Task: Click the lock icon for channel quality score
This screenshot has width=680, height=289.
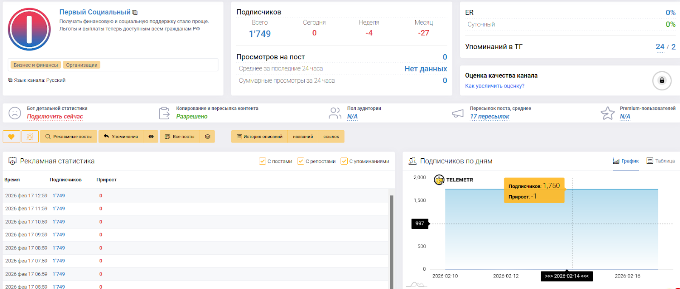Action: tap(662, 80)
